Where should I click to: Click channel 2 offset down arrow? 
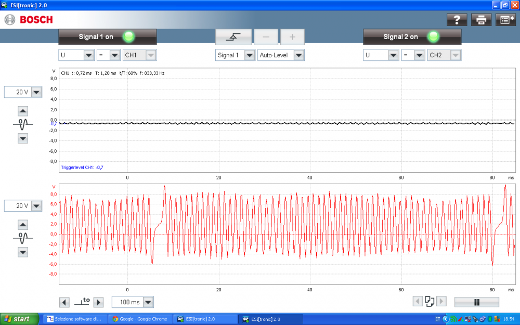[x=23, y=252]
